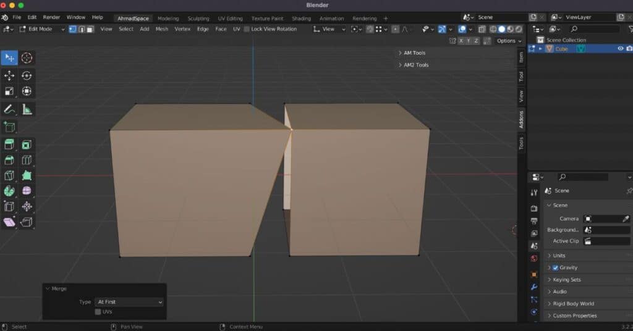Tick the UVs checkbox in Merge panel
Image resolution: width=633 pixels, height=331 pixels.
tap(98, 312)
